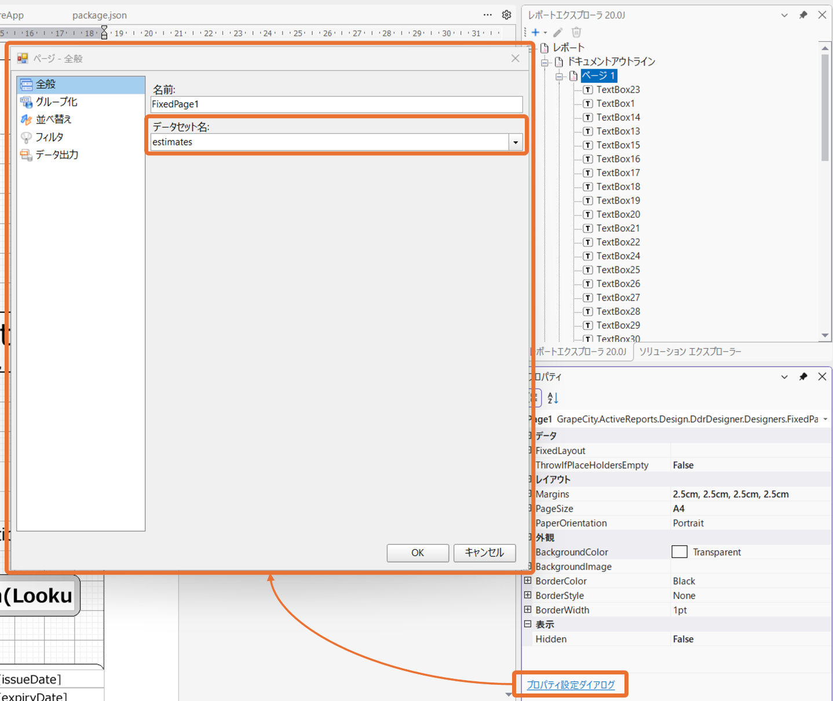Select TextBox25 in the report tree

[x=618, y=271]
